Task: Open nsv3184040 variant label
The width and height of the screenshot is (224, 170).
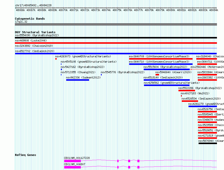Action: pos(210,56)
